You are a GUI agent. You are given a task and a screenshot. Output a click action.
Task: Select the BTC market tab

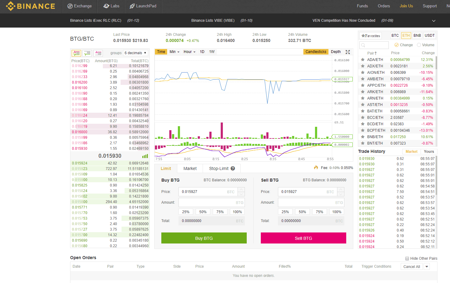click(x=395, y=36)
